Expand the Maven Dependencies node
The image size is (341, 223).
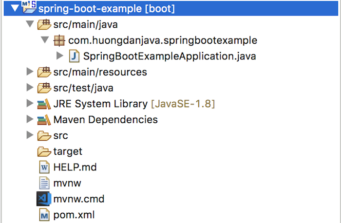[x=30, y=119]
